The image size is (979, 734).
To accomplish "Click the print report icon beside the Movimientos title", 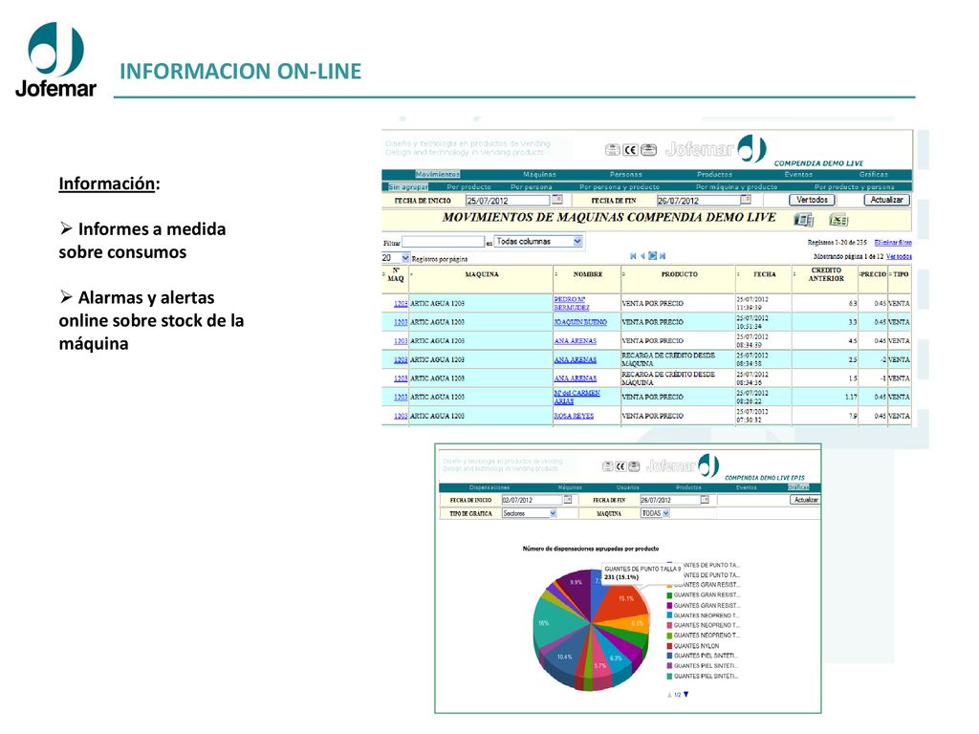I will click(x=803, y=220).
